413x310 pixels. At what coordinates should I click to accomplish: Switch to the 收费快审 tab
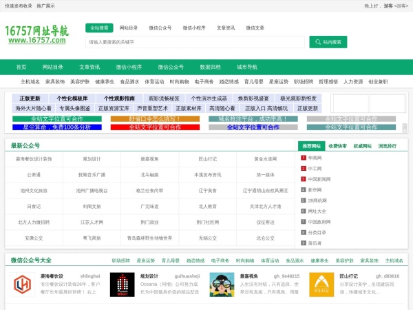(x=337, y=146)
